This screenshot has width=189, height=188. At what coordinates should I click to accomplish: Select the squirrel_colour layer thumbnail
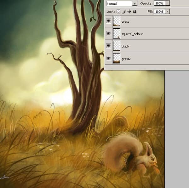coord(117,33)
